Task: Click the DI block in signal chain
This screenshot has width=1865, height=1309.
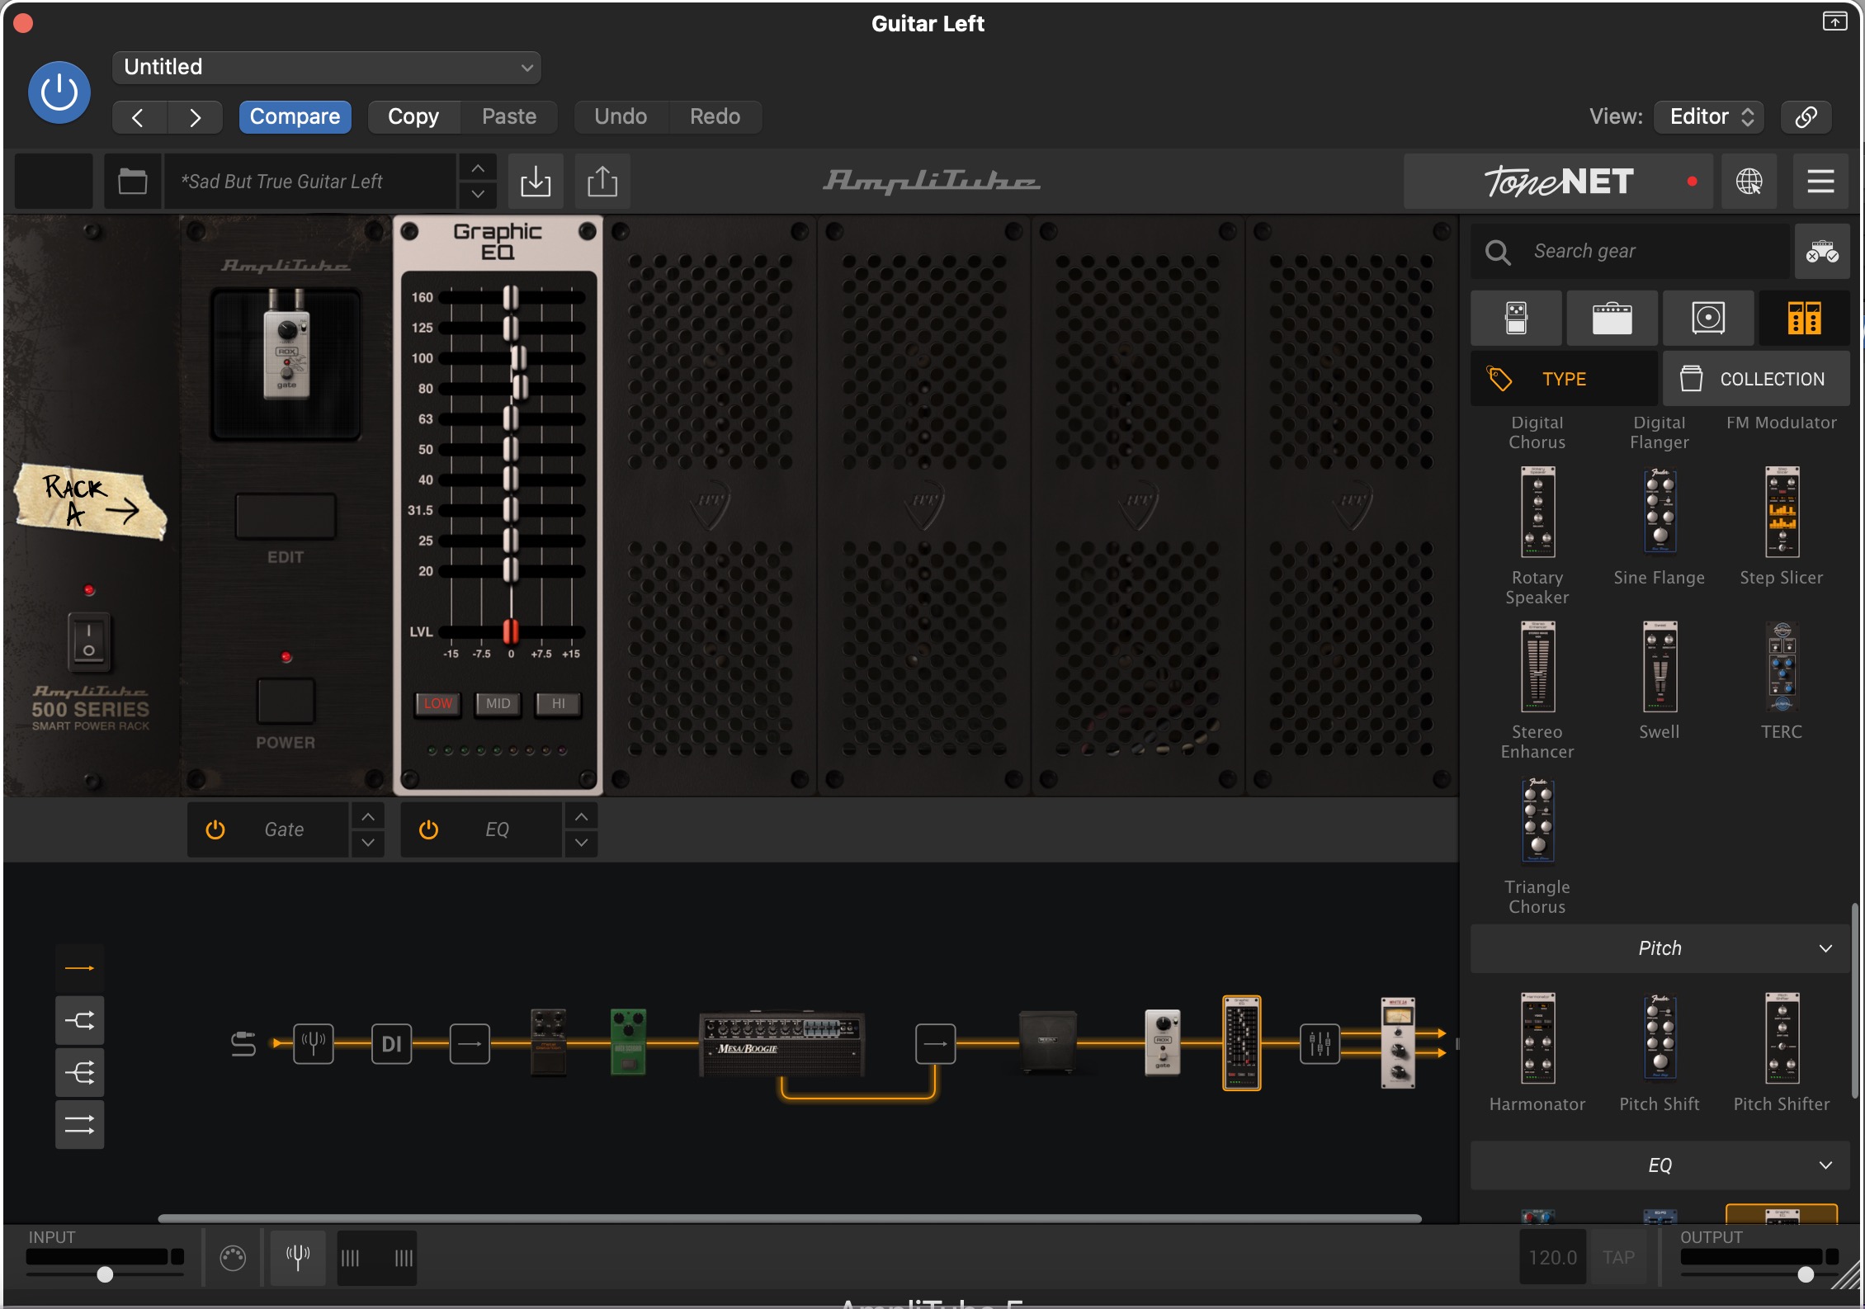Action: tap(391, 1044)
